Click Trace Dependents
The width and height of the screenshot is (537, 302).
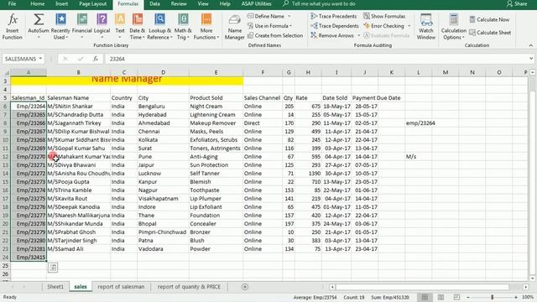[x=334, y=26]
